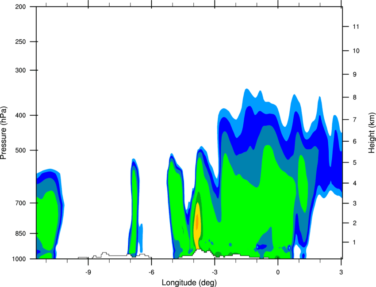Click the Pressure (hPa) axis title

tap(4, 133)
